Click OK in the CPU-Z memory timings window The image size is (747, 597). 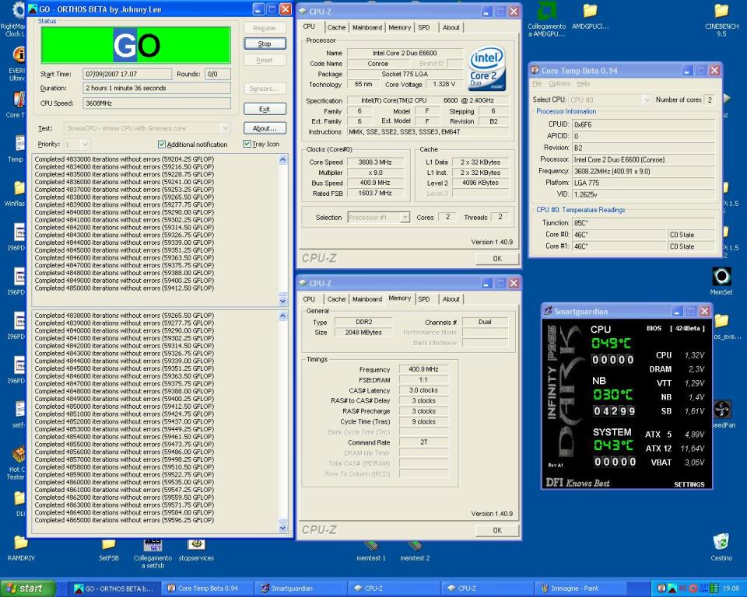[497, 530]
